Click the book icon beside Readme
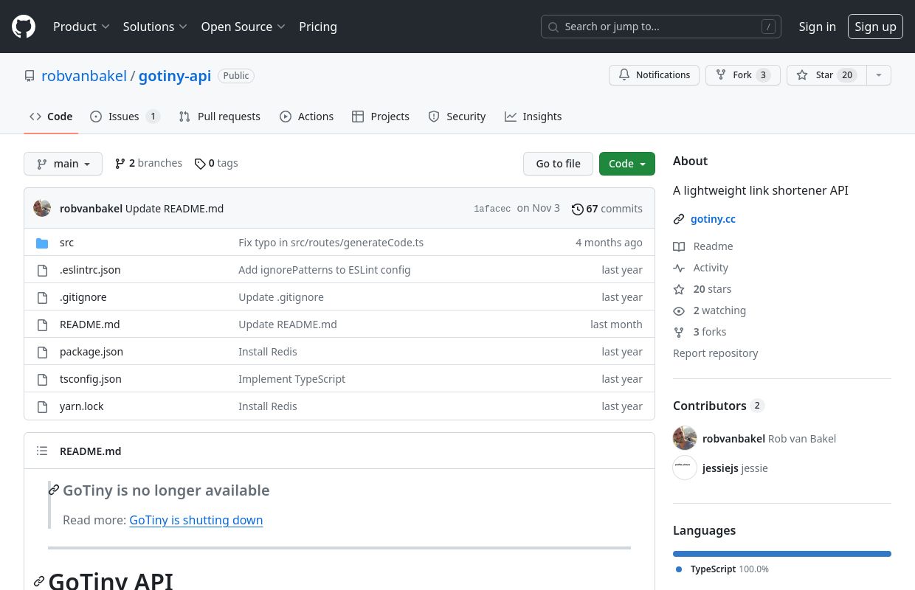This screenshot has width=915, height=590. click(x=679, y=246)
